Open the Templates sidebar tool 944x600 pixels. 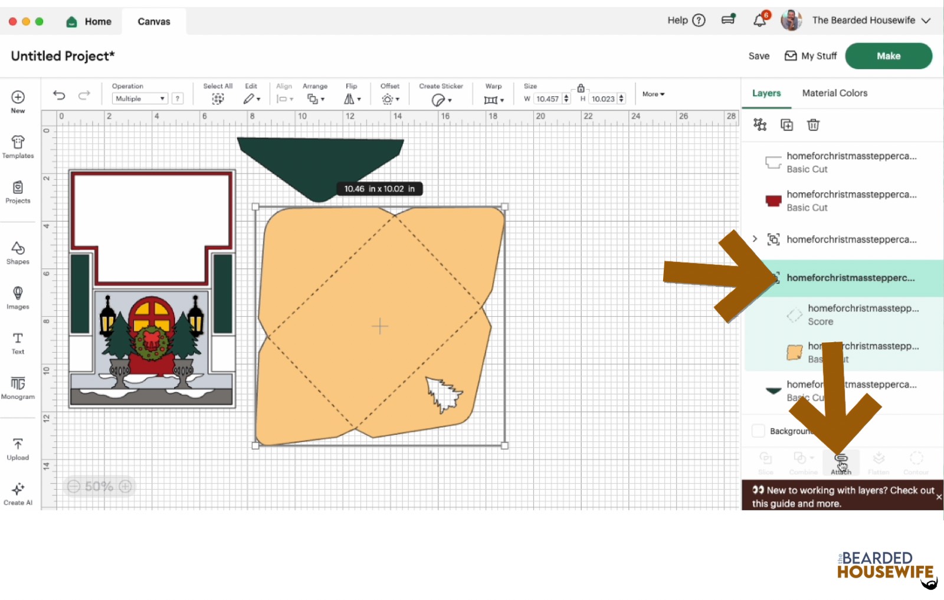(x=18, y=147)
